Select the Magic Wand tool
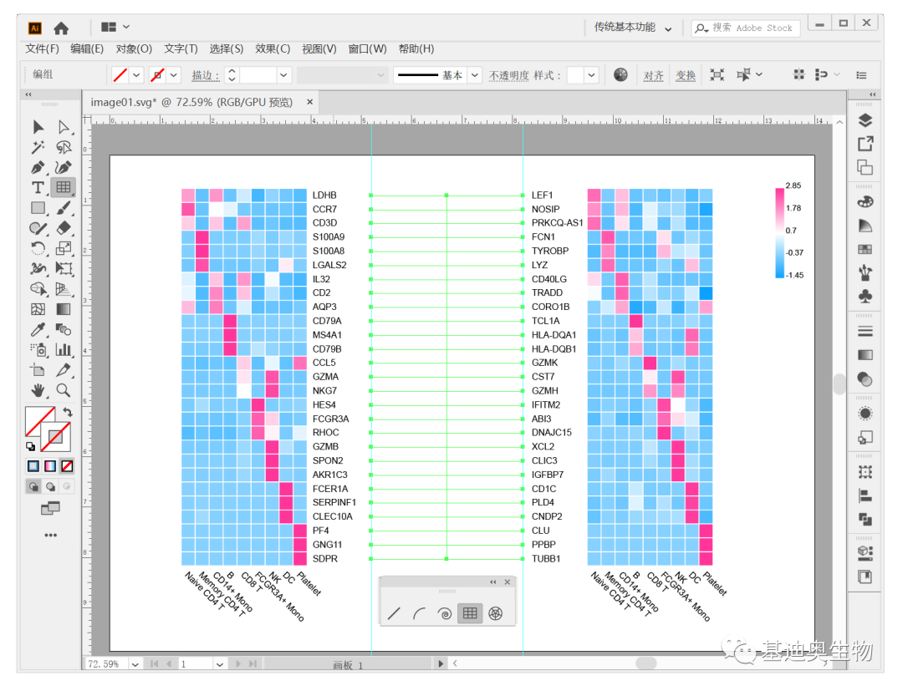 (x=38, y=147)
